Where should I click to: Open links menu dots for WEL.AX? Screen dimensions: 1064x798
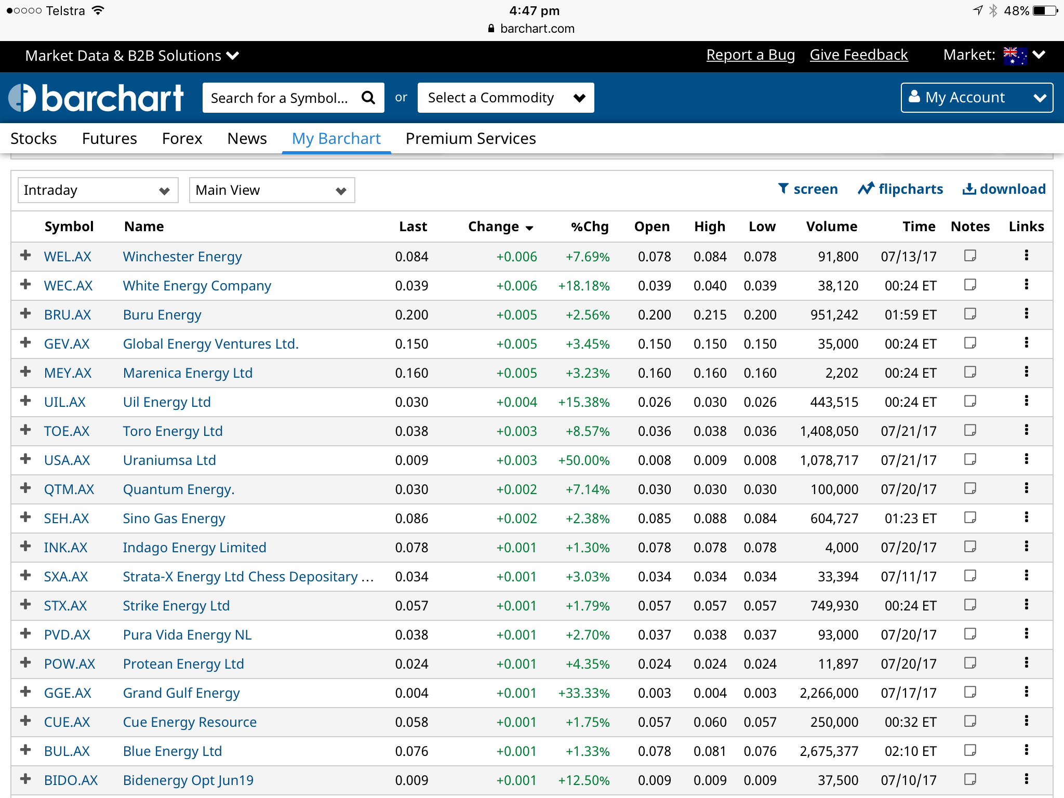coord(1027,255)
